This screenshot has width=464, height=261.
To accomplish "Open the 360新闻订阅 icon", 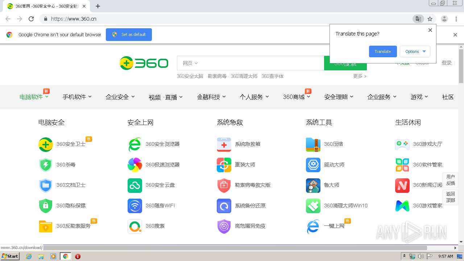I will (x=402, y=185).
